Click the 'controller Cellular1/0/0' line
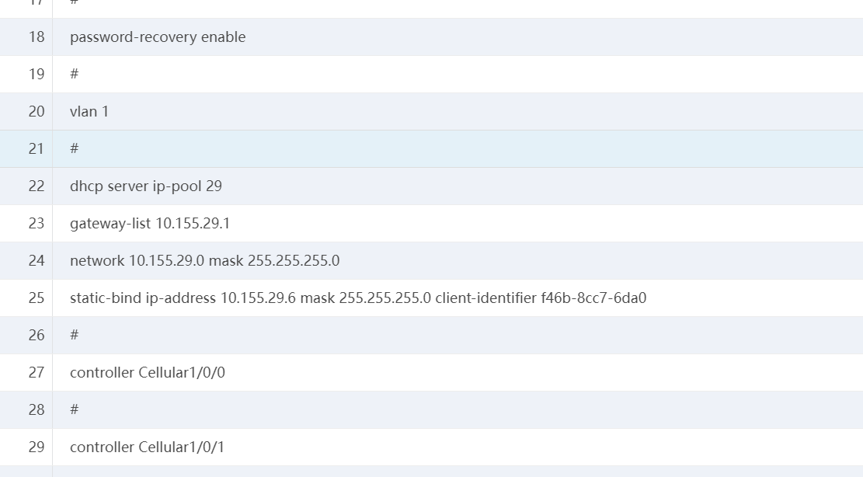863x477 pixels. click(x=148, y=373)
